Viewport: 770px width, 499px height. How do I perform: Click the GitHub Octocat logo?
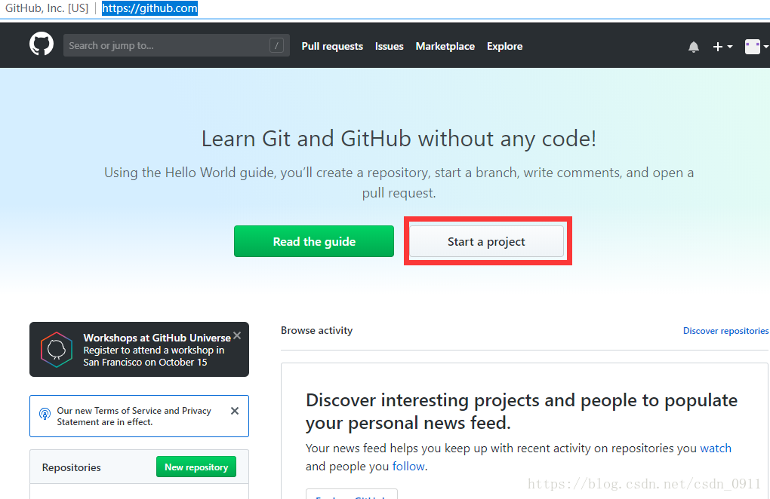tap(42, 44)
